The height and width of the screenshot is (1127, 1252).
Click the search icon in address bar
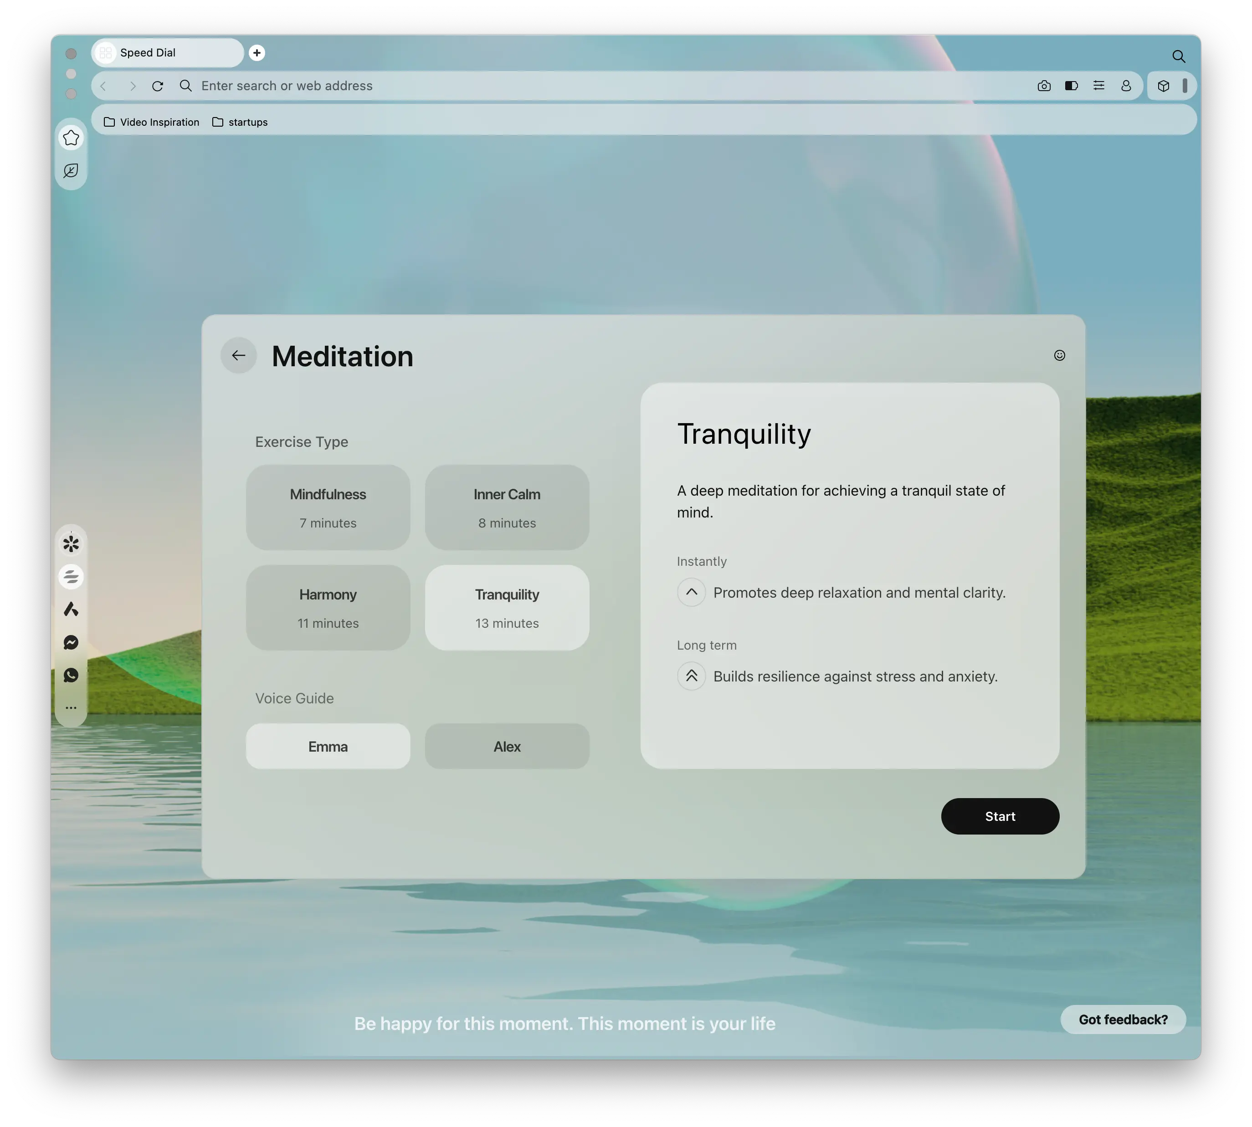[x=186, y=86]
